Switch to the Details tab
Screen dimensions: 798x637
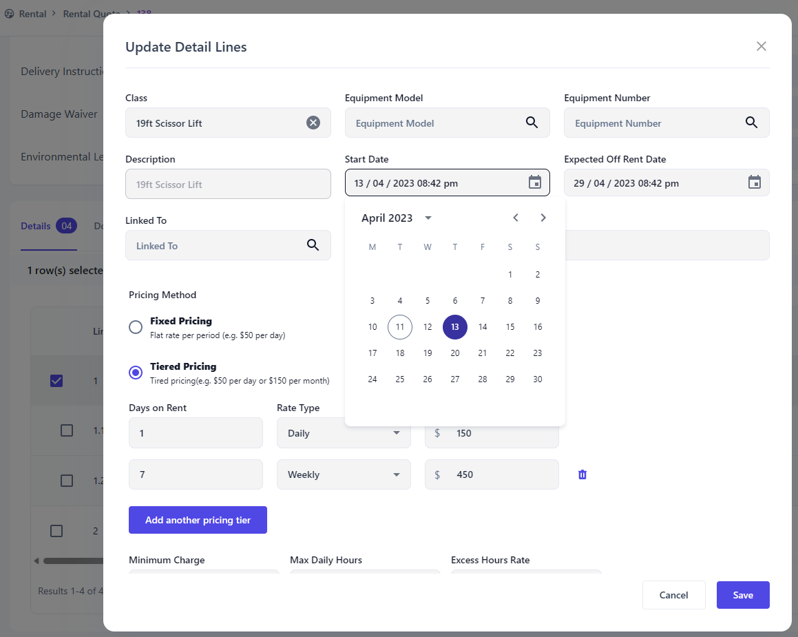click(36, 226)
